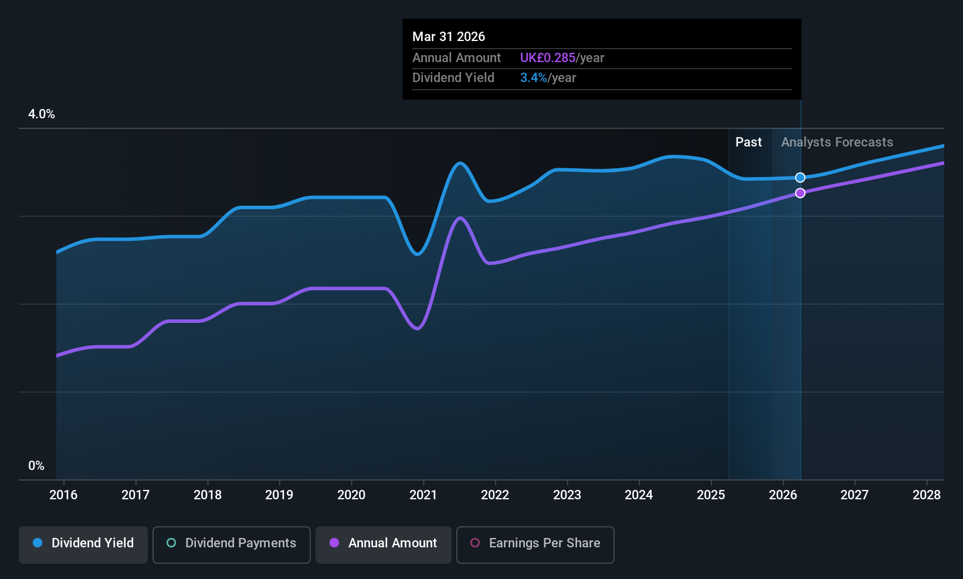Click the 3.4% dividend yield tooltip value
The height and width of the screenshot is (579, 963).
click(534, 78)
